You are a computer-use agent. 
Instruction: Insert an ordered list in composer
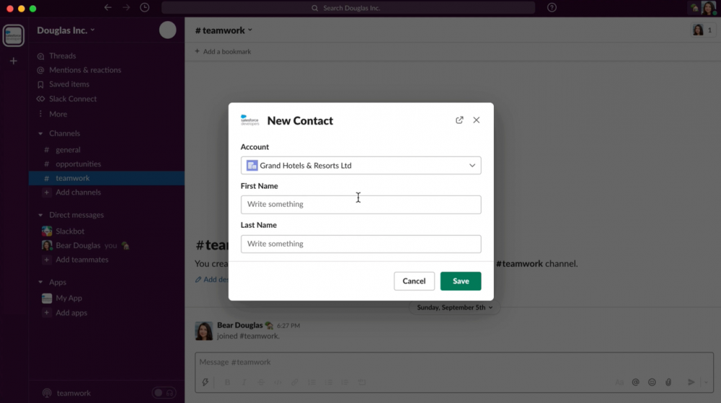(x=311, y=382)
